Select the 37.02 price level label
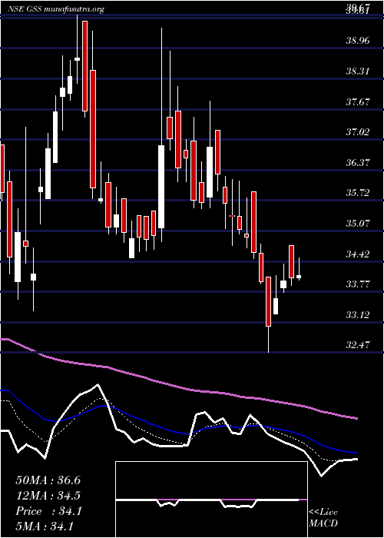This screenshot has width=384, height=538. point(358,132)
